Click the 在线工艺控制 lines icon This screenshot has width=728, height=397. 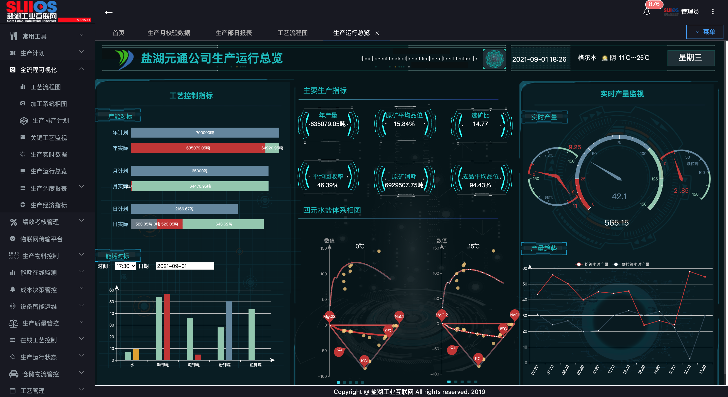12,340
